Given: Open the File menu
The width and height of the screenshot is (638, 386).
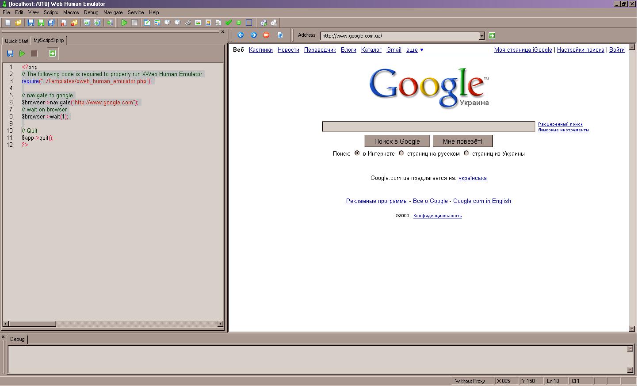Looking at the screenshot, I should [x=6, y=12].
